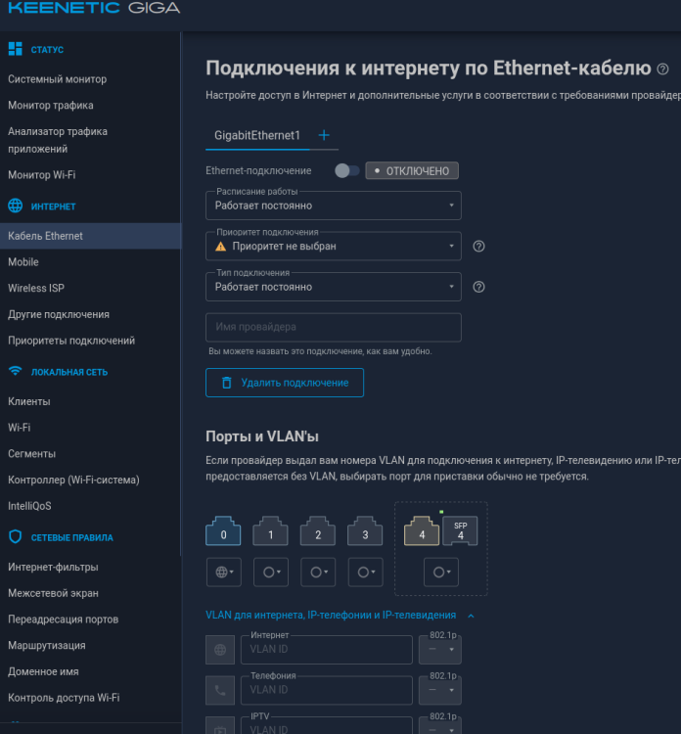Open the connection priority dropdown

(334, 247)
